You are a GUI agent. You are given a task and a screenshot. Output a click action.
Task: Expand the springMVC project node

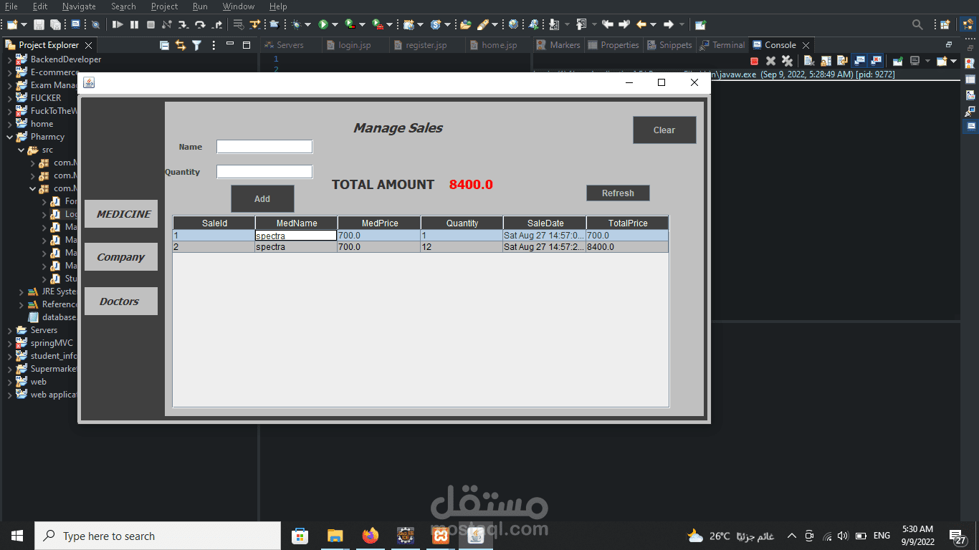[x=9, y=343]
